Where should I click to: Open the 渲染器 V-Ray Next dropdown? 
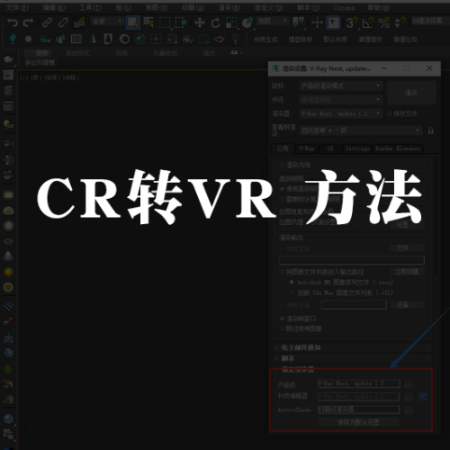[341, 113]
